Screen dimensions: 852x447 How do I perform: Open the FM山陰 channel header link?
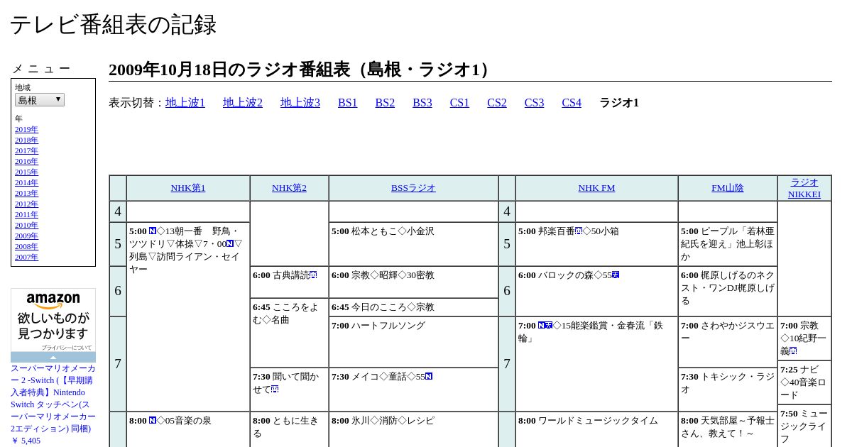pyautogui.click(x=728, y=188)
